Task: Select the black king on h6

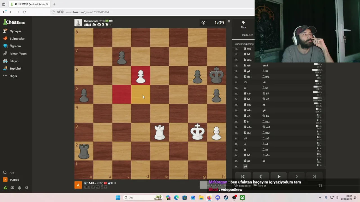Action: tap(216, 76)
